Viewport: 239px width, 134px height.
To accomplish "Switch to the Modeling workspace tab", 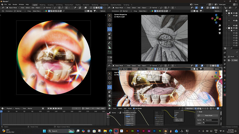I will point(42,5).
